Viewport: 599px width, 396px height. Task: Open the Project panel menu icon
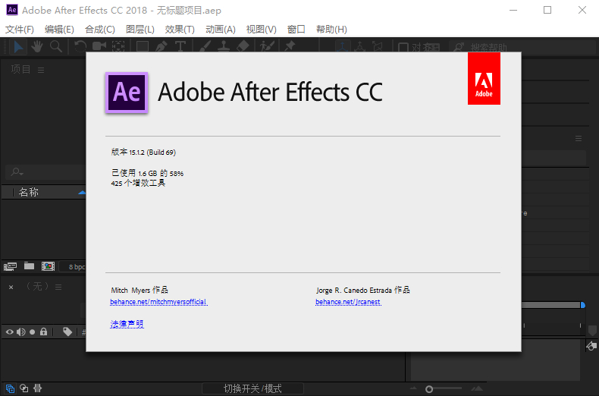pyautogui.click(x=41, y=70)
